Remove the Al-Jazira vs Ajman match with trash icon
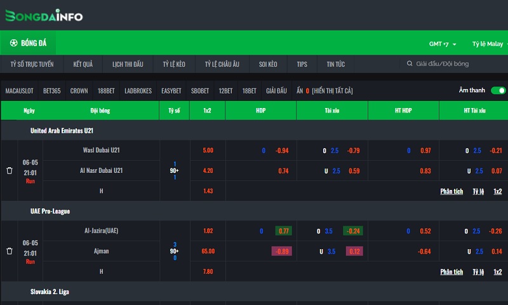Screen dimensions: 508x305 (10, 251)
